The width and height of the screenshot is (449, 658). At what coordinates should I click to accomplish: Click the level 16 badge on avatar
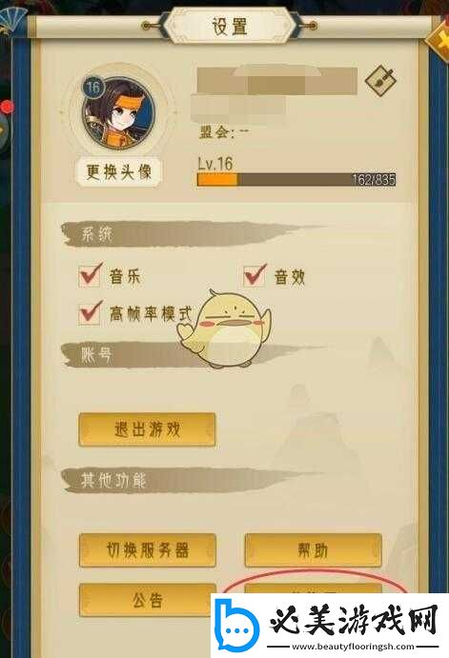[x=93, y=88]
